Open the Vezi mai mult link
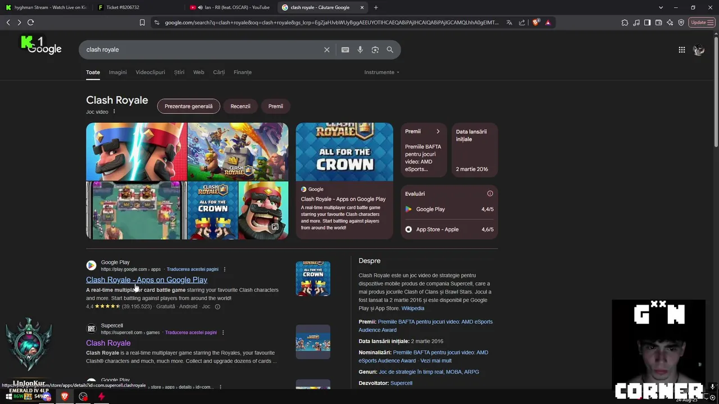Viewport: 719px width, 404px height. pos(436,361)
